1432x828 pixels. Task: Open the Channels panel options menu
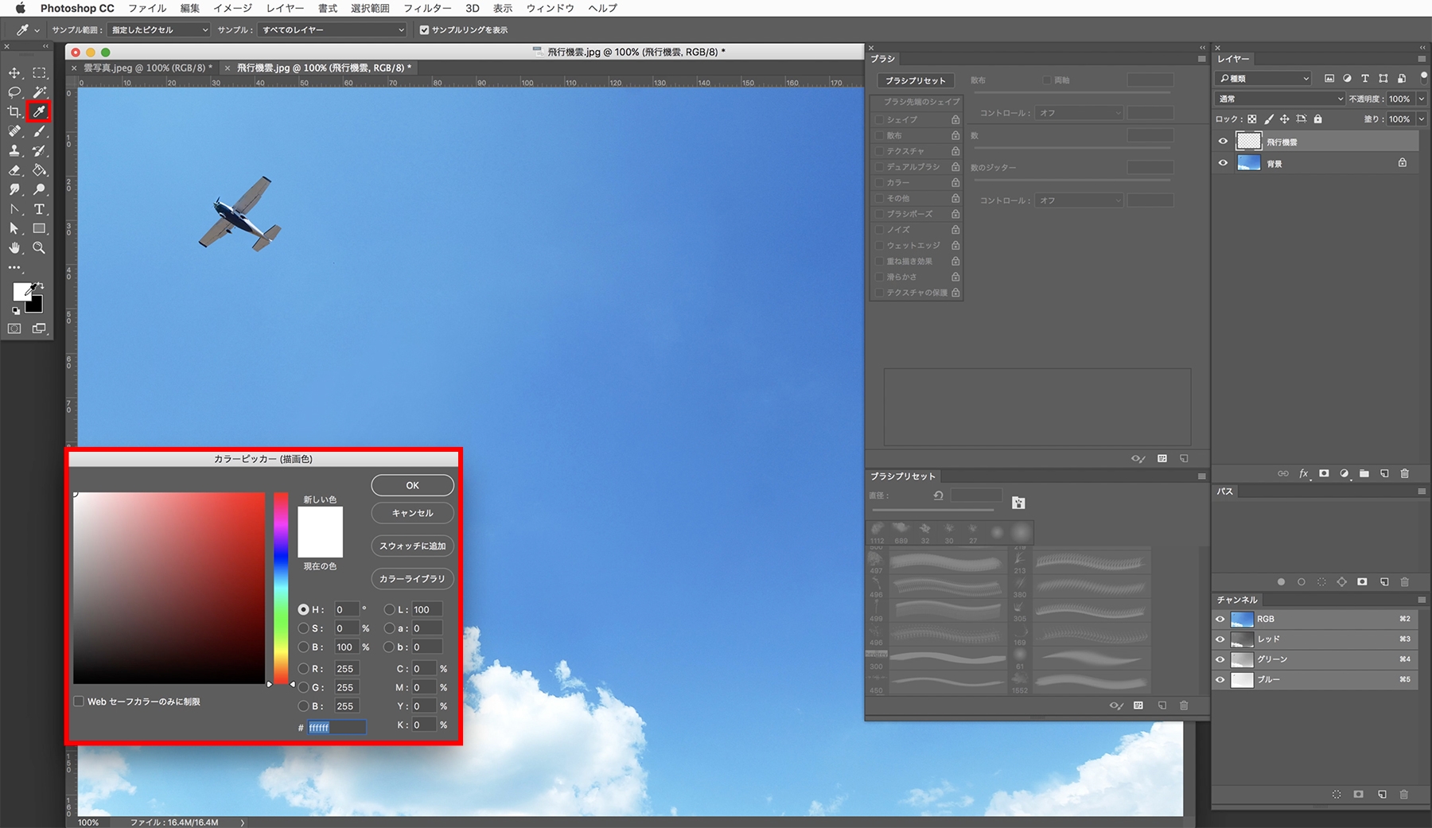[1422, 600]
